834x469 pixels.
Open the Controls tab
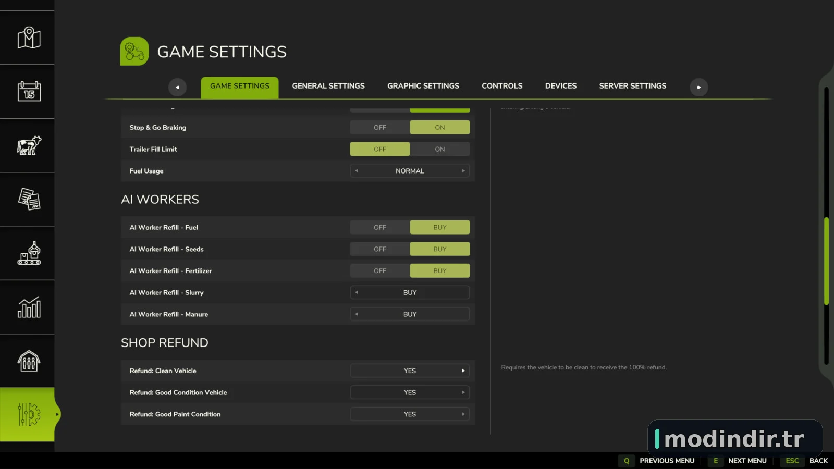point(502,86)
